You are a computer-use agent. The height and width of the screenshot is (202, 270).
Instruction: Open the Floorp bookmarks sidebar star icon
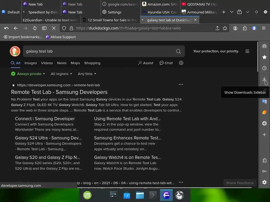264,57
